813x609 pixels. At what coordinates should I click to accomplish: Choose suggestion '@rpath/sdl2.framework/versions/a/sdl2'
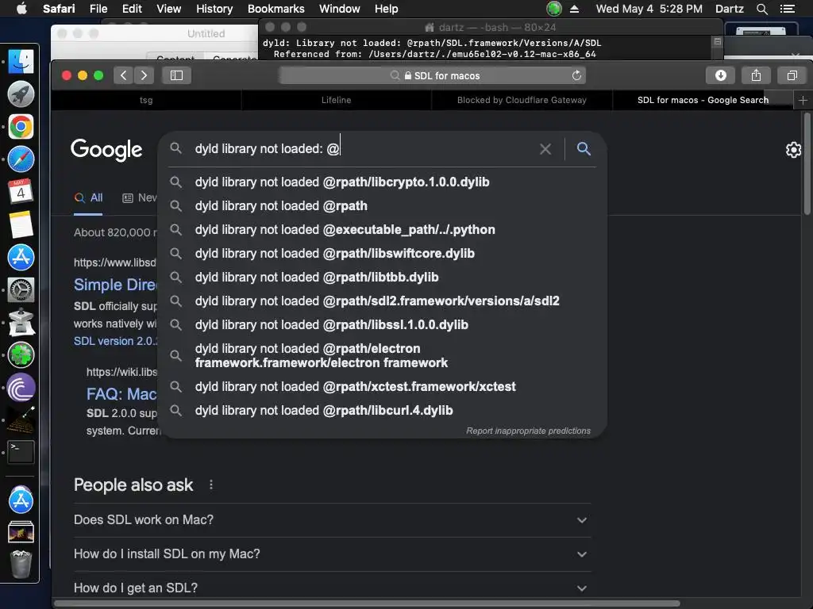(x=383, y=301)
